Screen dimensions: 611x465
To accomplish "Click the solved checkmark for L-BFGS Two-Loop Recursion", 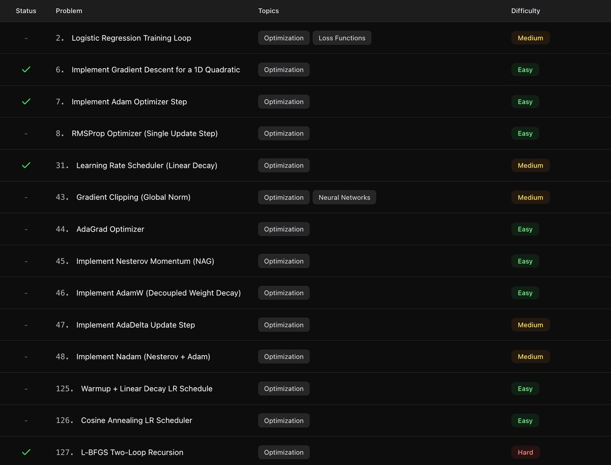I will pos(26,452).
